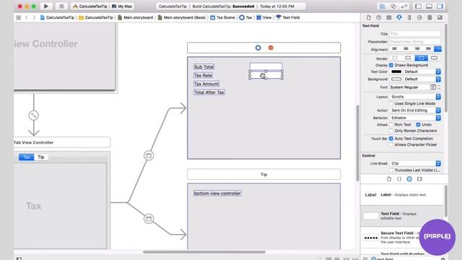Stop the running build

(61, 6)
